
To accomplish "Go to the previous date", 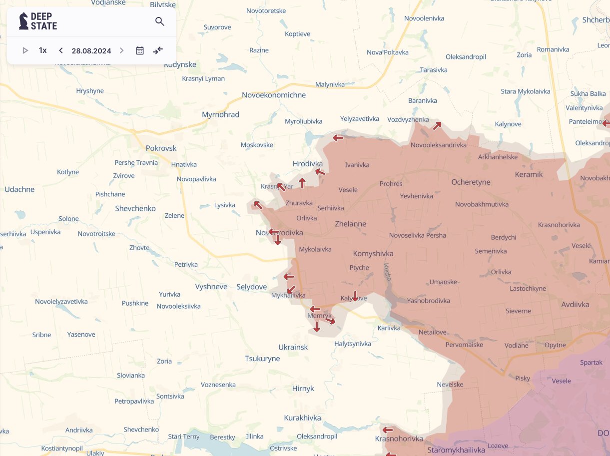I will pos(61,50).
